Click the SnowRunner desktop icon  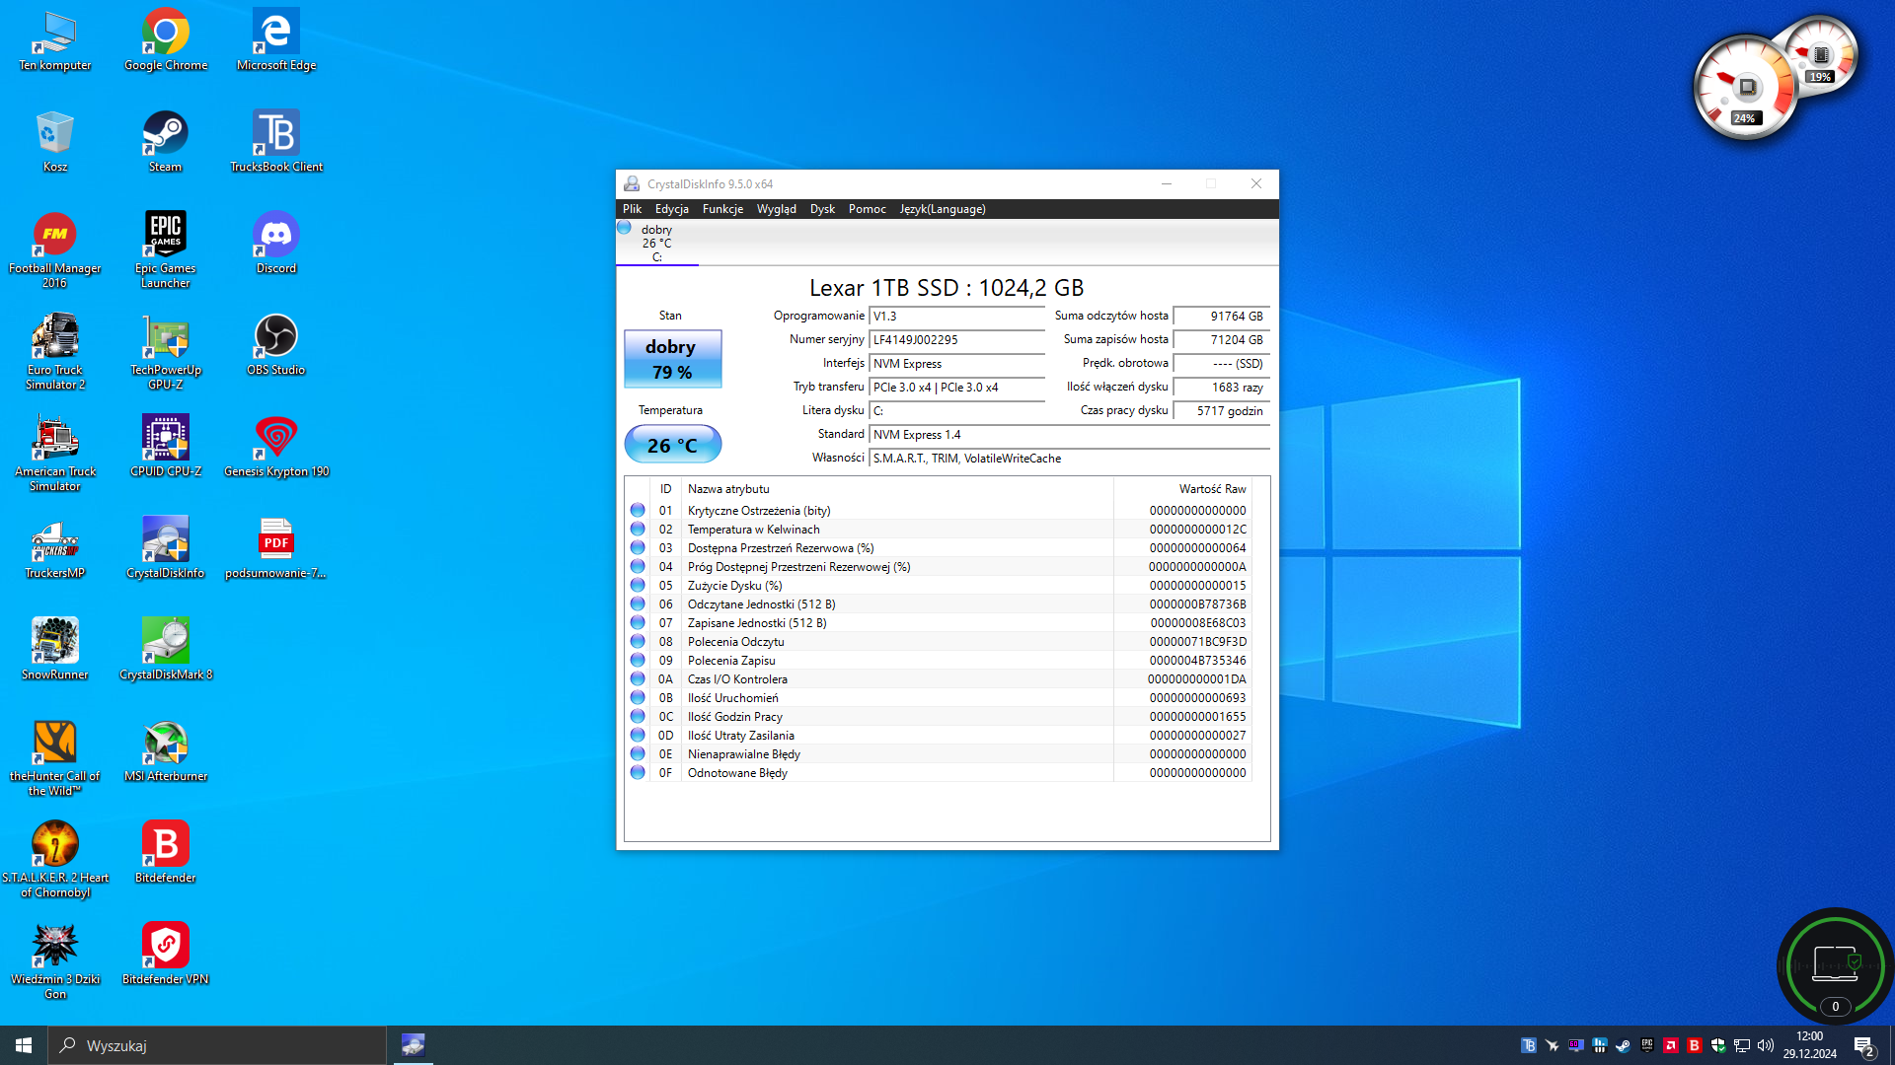55,651
